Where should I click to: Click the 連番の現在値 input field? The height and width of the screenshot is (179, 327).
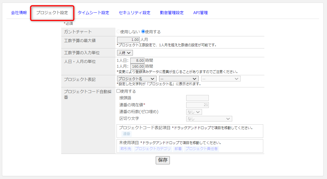pos(197,105)
